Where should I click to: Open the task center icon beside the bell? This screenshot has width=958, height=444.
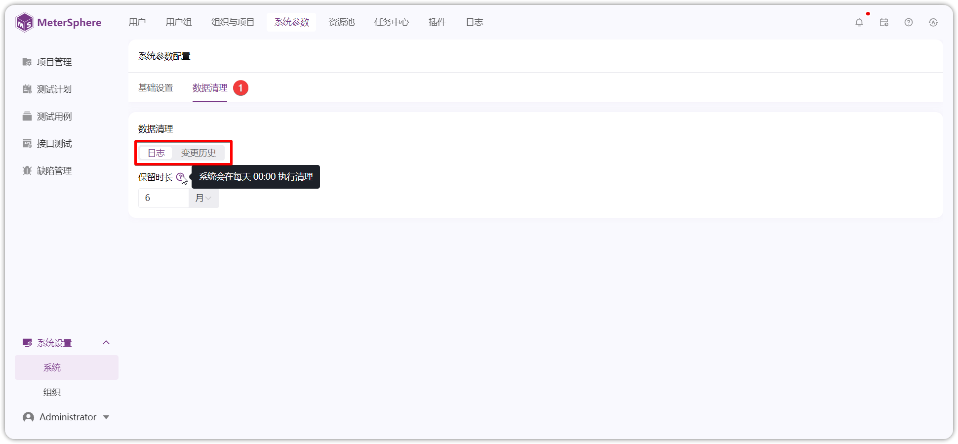click(884, 22)
